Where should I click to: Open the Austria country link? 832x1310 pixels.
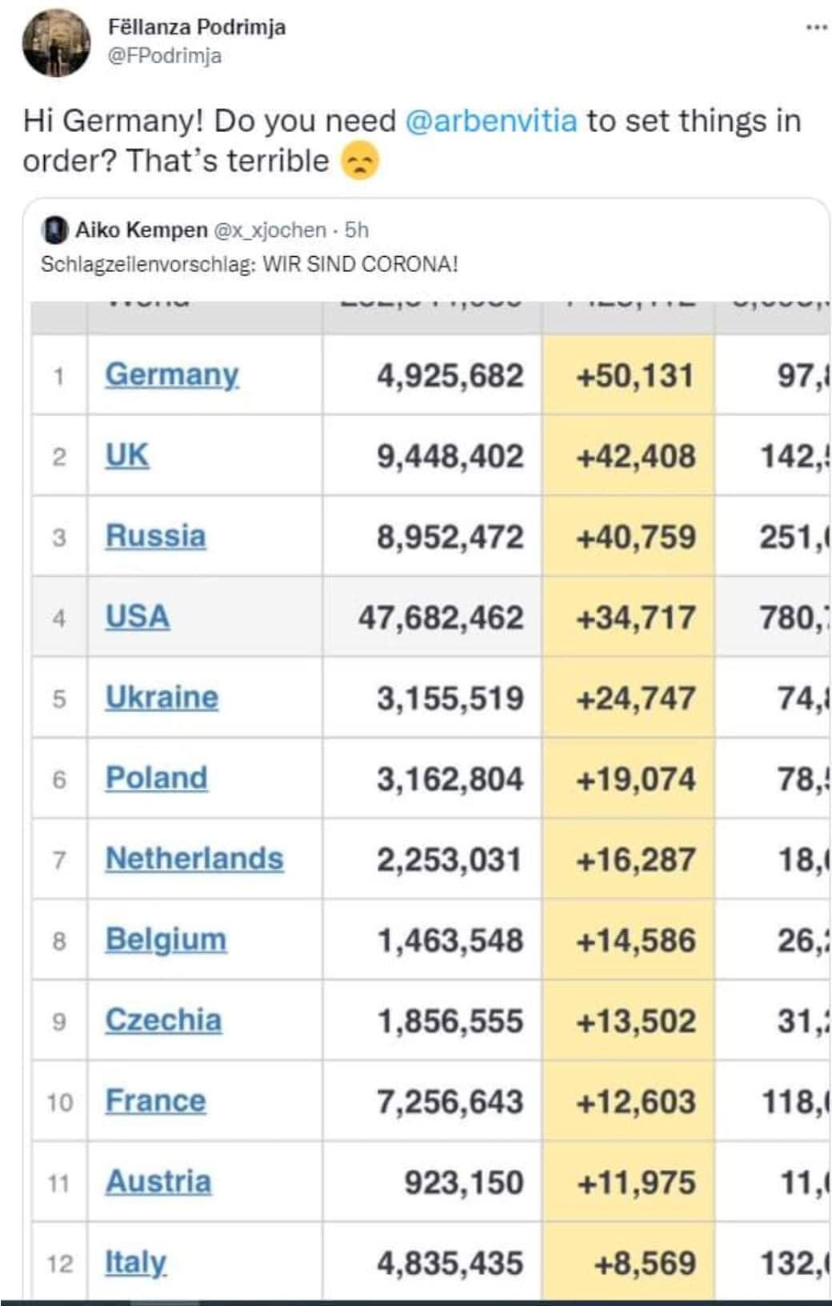tap(158, 1182)
